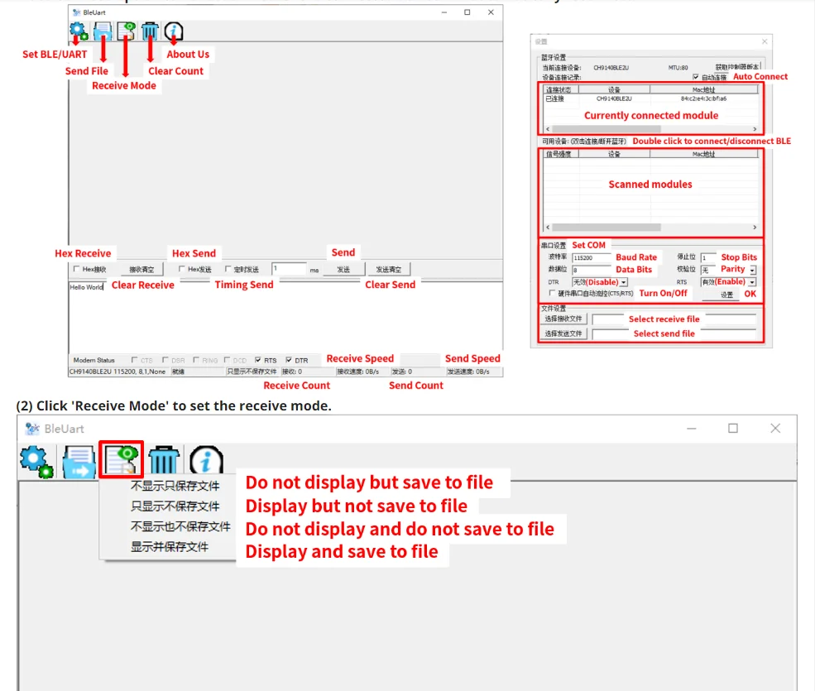This screenshot has height=691, width=815.
Task: Click info icon in BleUart window with dropdown menu
Action: pos(206,459)
